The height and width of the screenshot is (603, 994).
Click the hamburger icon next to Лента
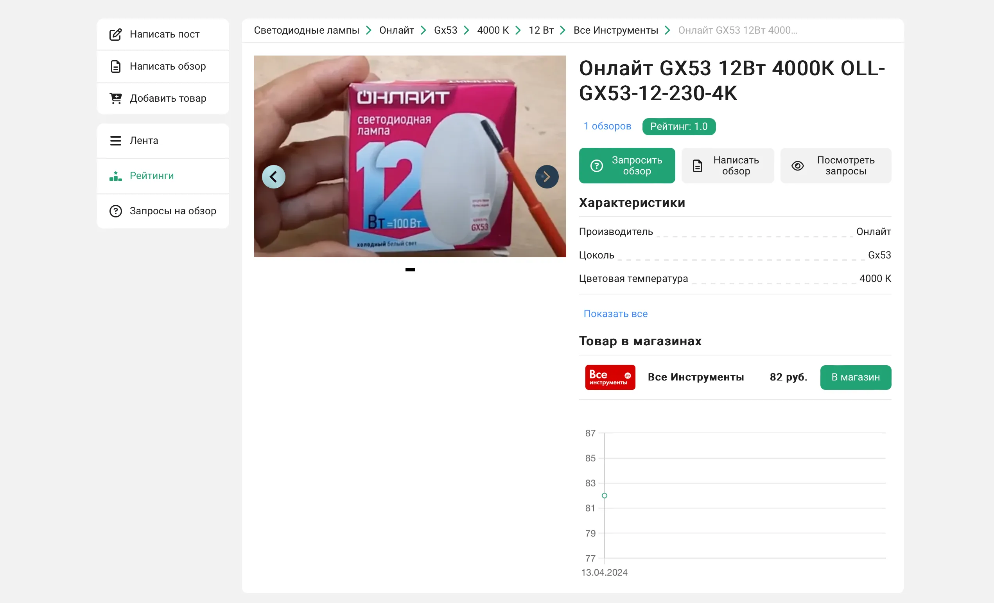pos(115,141)
